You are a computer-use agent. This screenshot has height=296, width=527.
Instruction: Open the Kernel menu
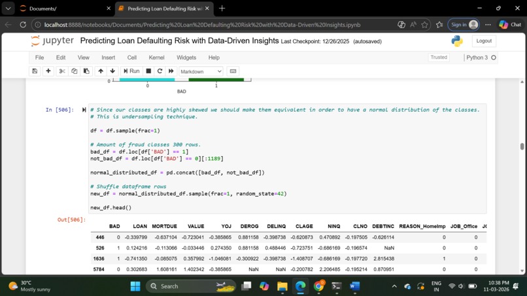pyautogui.click(x=157, y=58)
